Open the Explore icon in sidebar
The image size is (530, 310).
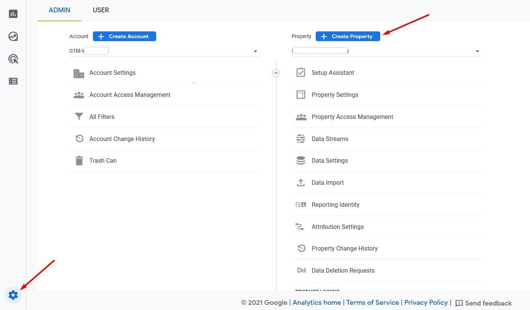coord(13,36)
